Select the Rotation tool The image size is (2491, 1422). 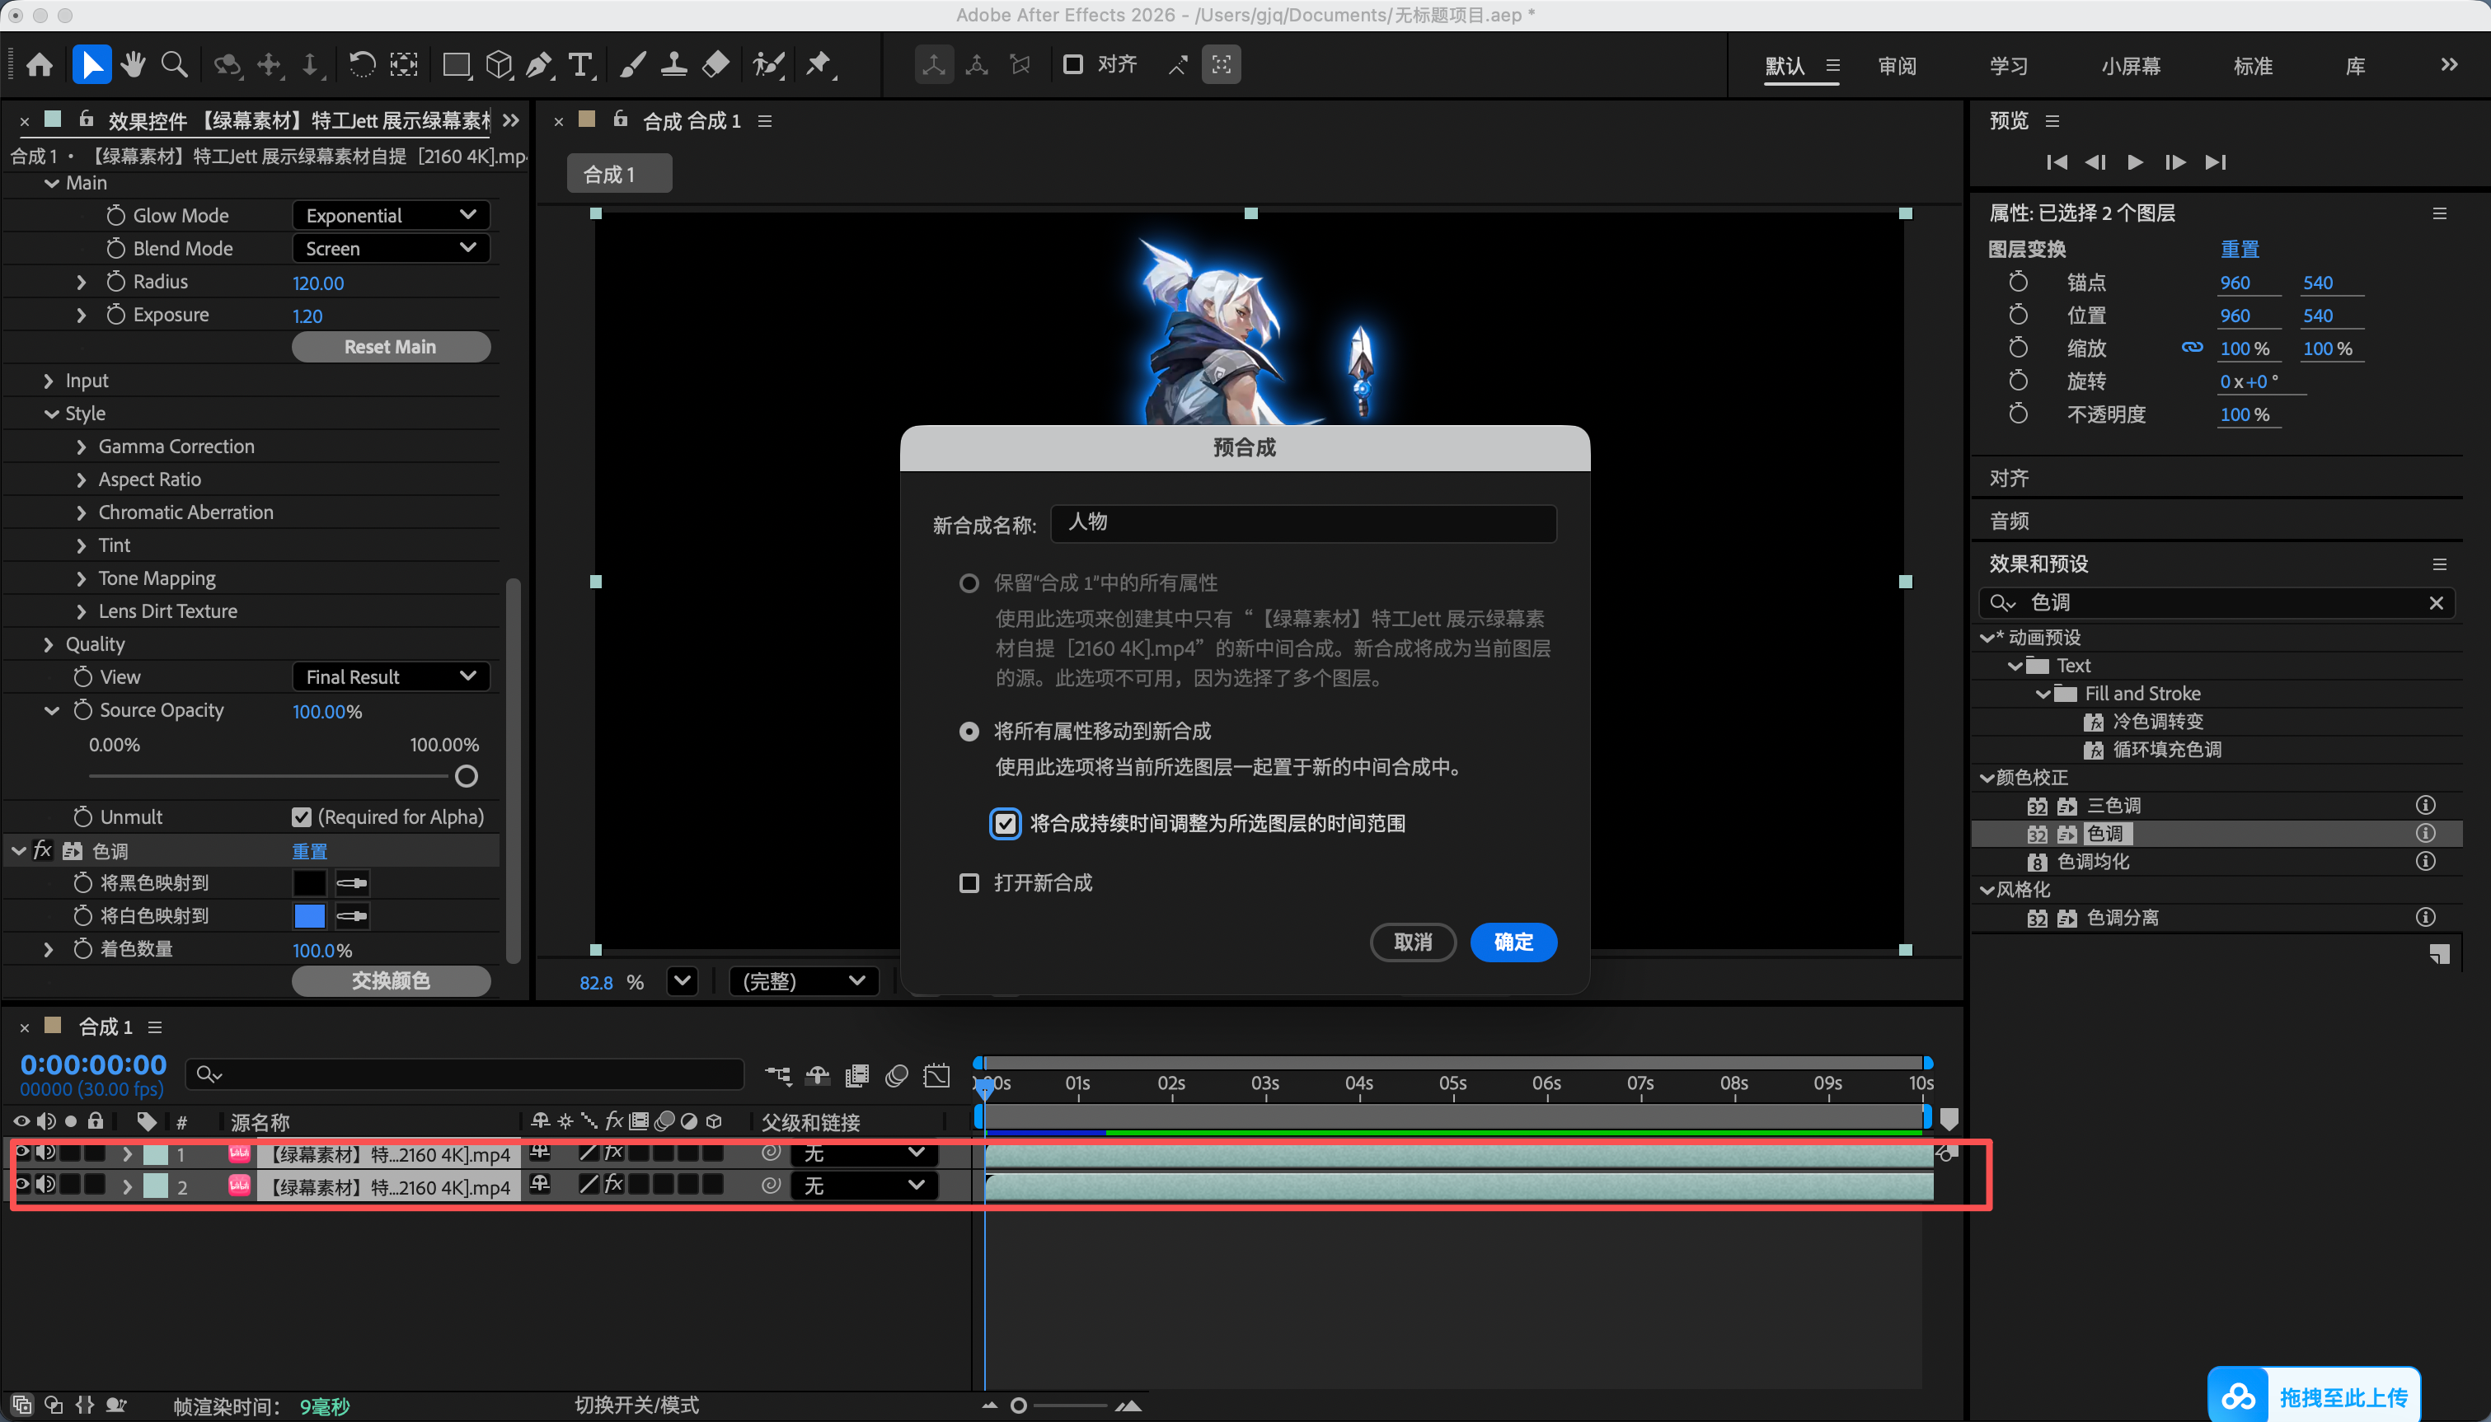[361, 65]
